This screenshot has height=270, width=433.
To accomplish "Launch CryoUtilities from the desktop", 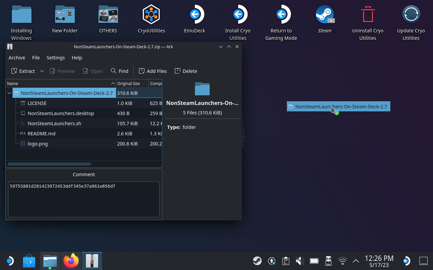I will [x=151, y=15].
